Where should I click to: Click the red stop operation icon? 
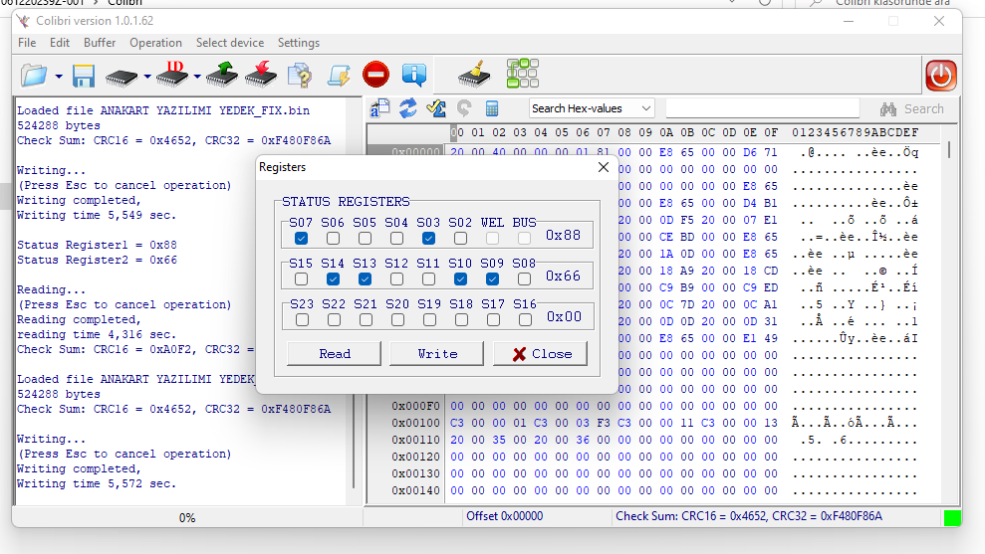375,75
